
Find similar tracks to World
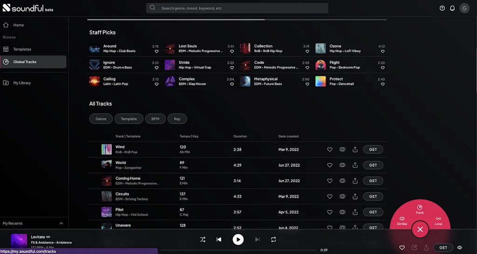(x=342, y=165)
